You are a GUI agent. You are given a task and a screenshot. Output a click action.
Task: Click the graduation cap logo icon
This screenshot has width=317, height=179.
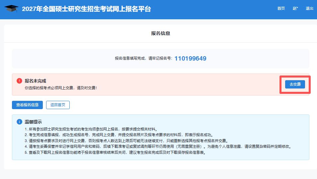pos(11,9)
